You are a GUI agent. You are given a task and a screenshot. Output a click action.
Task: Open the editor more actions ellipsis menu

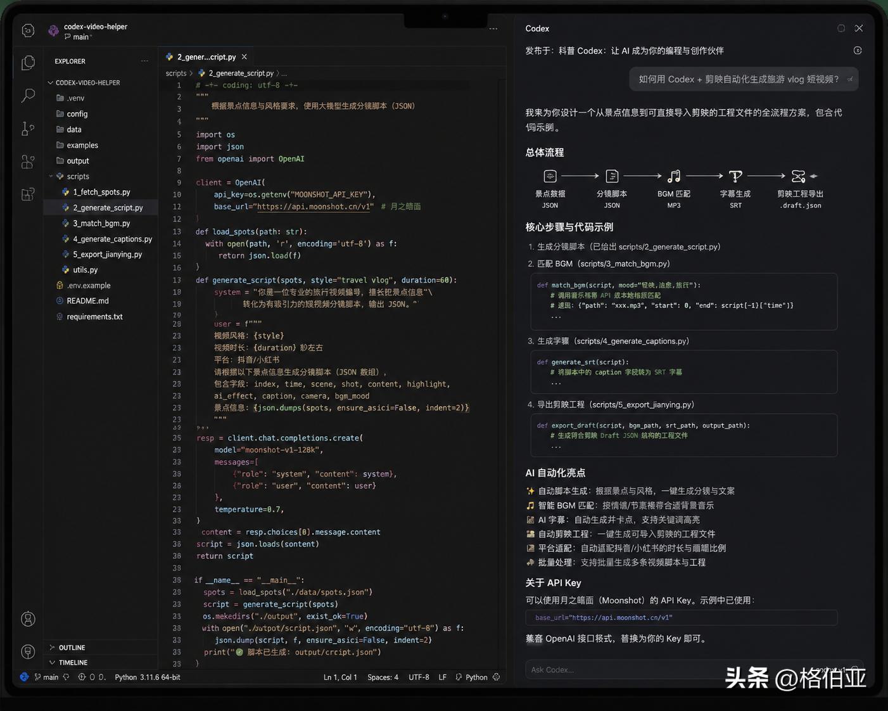493,29
